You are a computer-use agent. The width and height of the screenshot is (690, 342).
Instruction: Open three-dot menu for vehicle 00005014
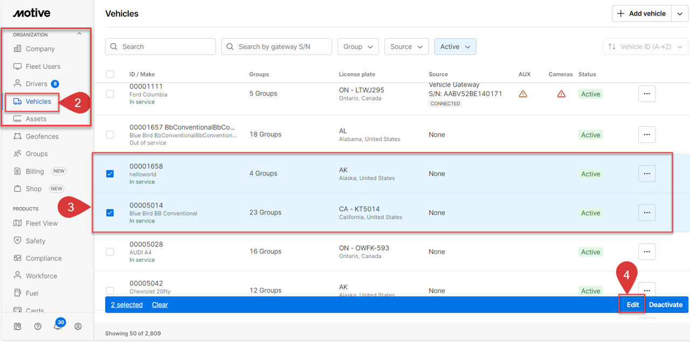(x=647, y=212)
